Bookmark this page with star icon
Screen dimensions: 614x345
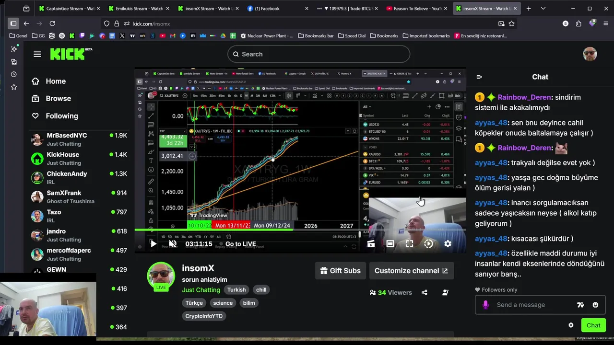click(x=512, y=23)
